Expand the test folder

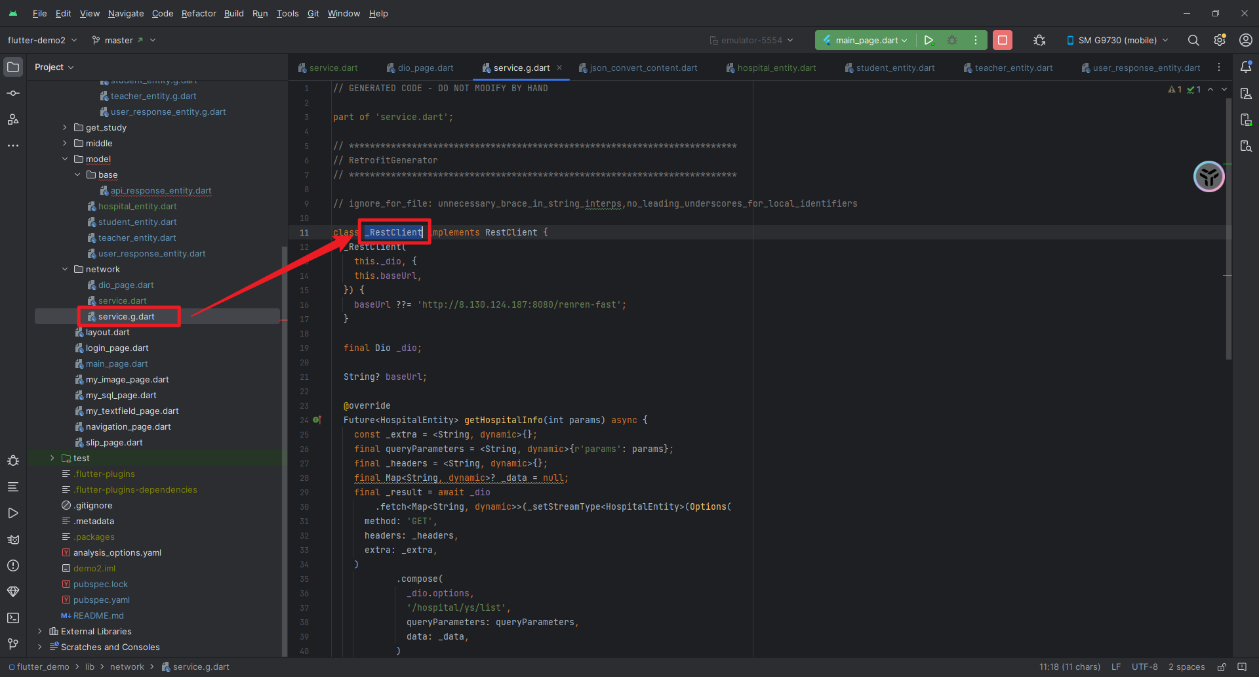tap(52, 458)
